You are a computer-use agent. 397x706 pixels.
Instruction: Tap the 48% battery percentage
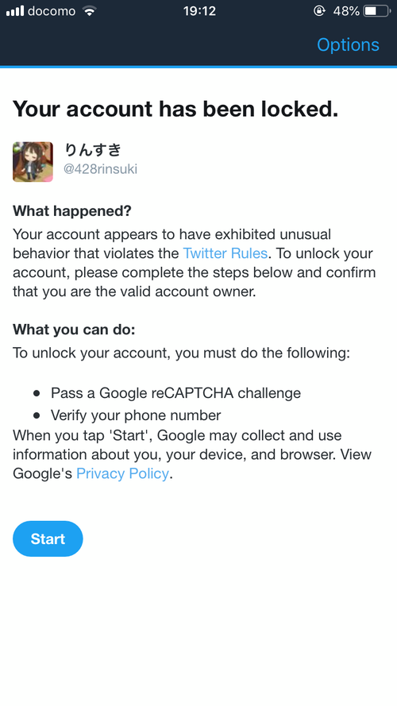pos(346,11)
